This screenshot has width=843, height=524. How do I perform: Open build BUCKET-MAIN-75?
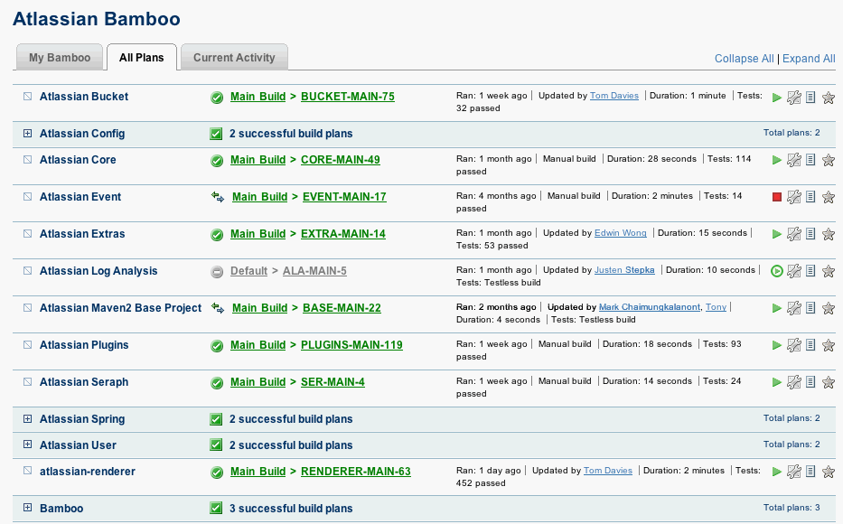pyautogui.click(x=348, y=97)
